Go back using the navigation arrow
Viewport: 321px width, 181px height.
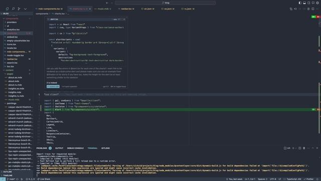click(107, 3)
